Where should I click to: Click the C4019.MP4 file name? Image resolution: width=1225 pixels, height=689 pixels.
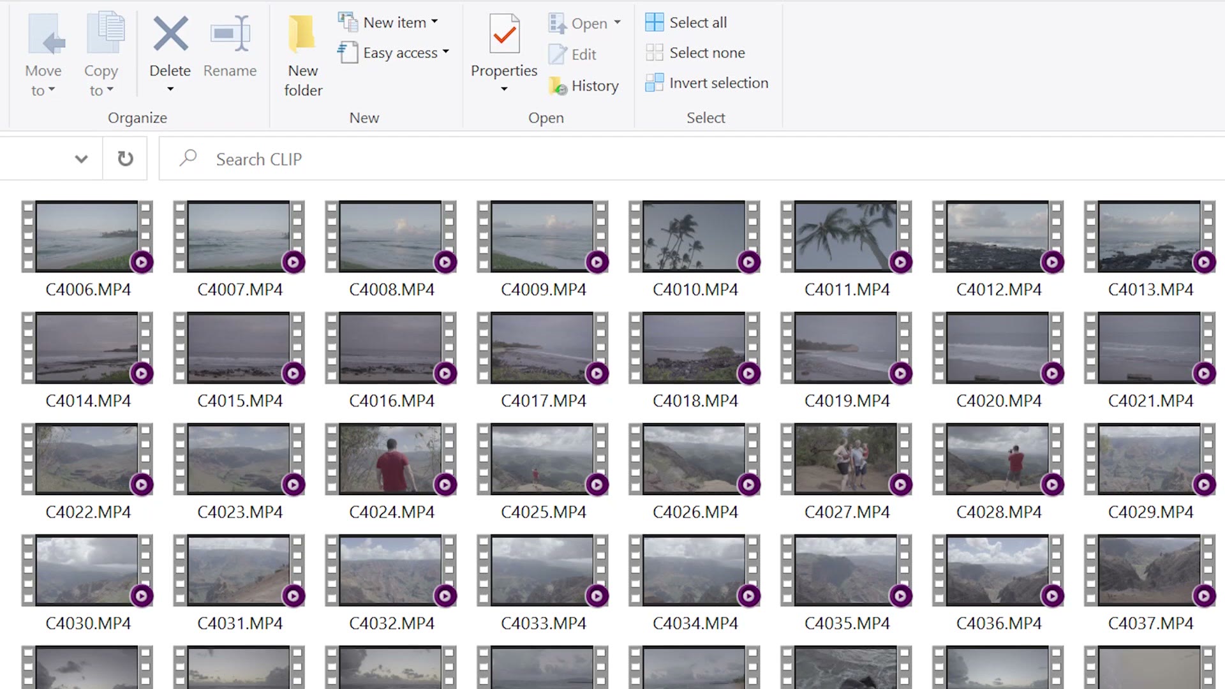(x=847, y=401)
